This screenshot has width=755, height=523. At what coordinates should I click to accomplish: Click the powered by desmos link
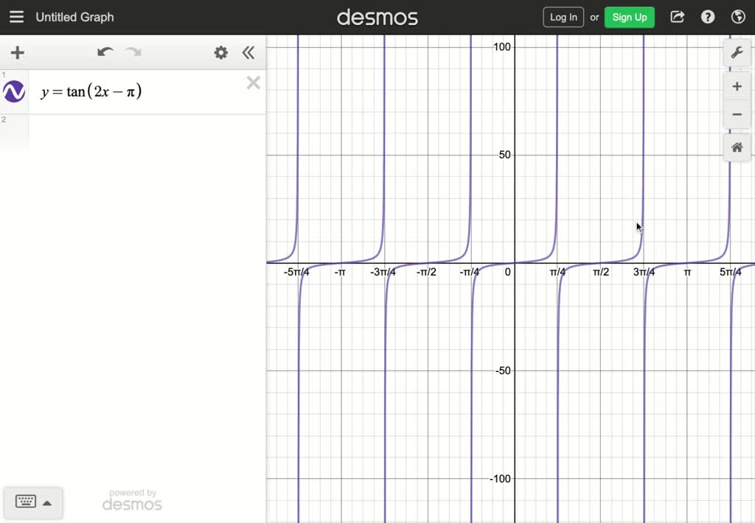point(132,499)
